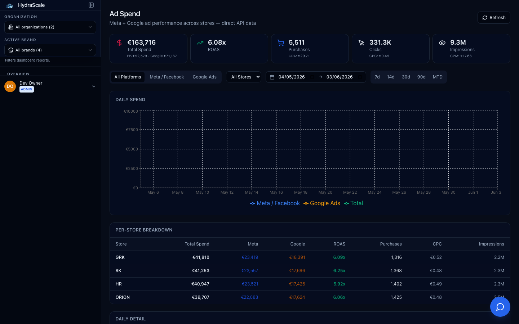Click the calendar icon in date range

tap(272, 77)
